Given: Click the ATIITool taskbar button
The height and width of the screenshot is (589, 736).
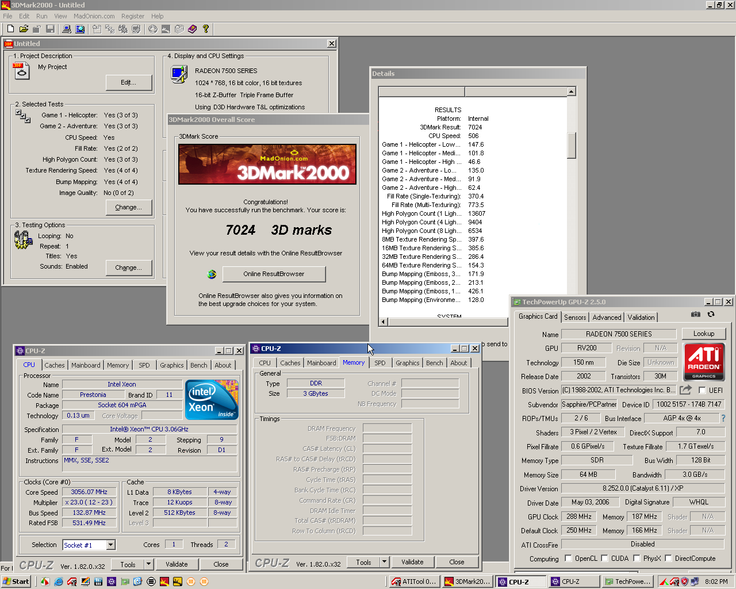Looking at the screenshot, I should [x=414, y=582].
